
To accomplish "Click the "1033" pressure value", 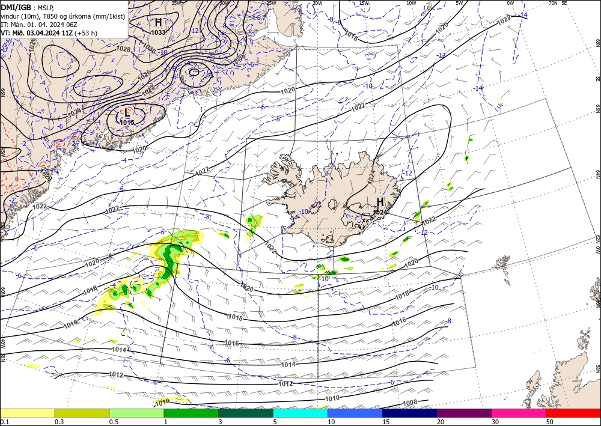I will coord(158,32).
